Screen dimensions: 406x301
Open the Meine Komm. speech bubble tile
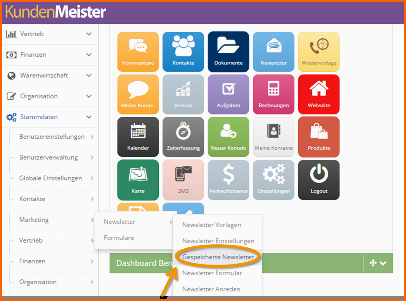point(138,94)
